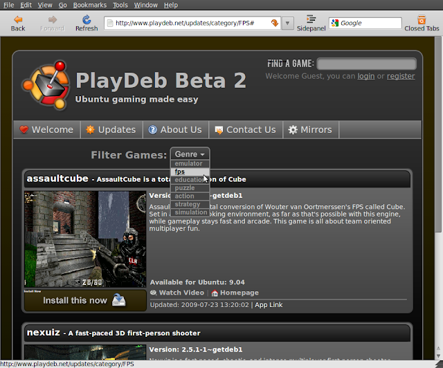Click the icon beside Watch Video

(154, 293)
